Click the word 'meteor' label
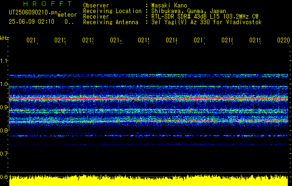 pos(67,15)
